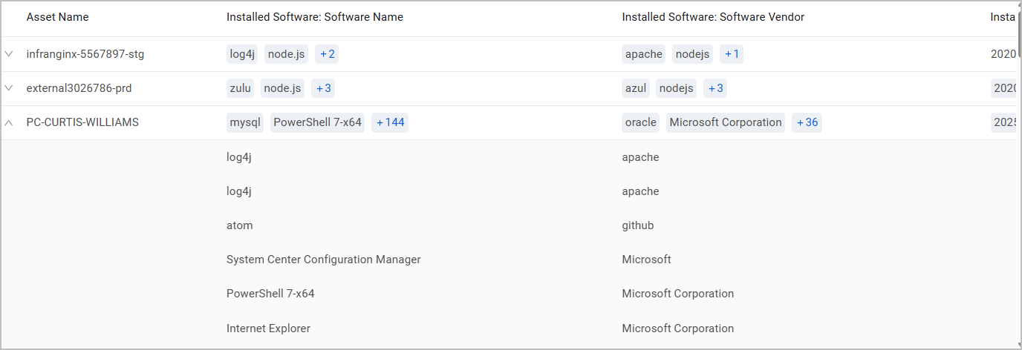Show +3 more vendors for external3026786-prd

[716, 88]
